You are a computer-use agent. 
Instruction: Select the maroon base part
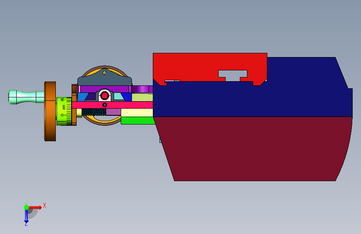point(253,149)
